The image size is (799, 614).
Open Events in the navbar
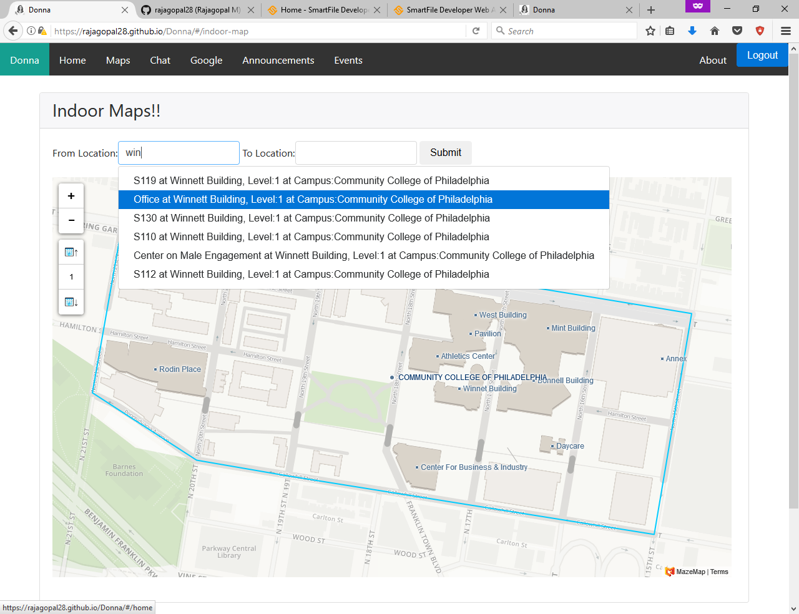[x=348, y=60]
